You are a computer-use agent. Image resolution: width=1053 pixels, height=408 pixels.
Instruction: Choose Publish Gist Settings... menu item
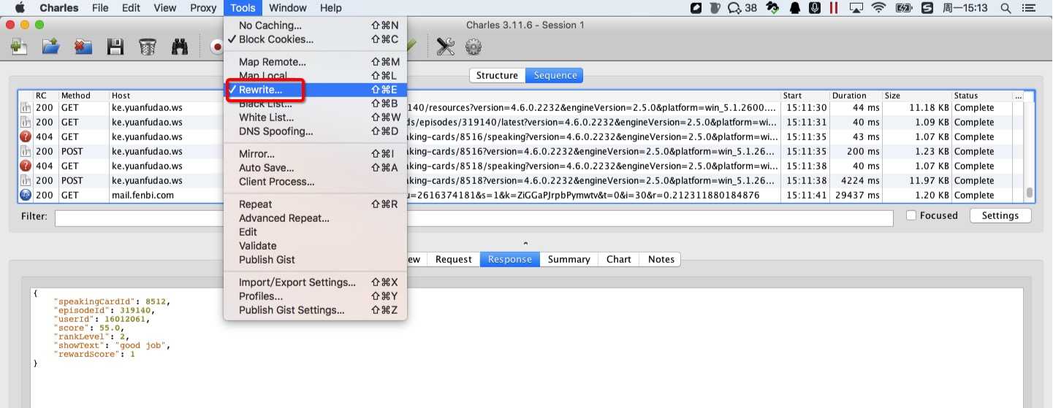(315, 310)
